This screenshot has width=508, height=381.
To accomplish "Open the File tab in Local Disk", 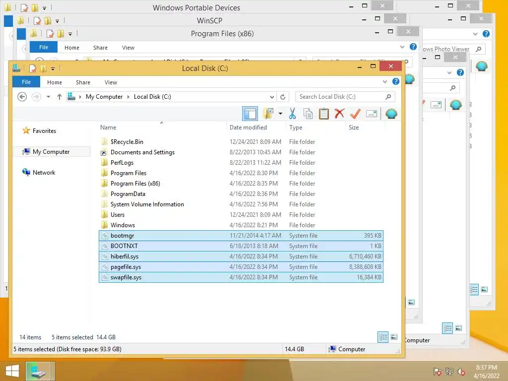I will (26, 82).
